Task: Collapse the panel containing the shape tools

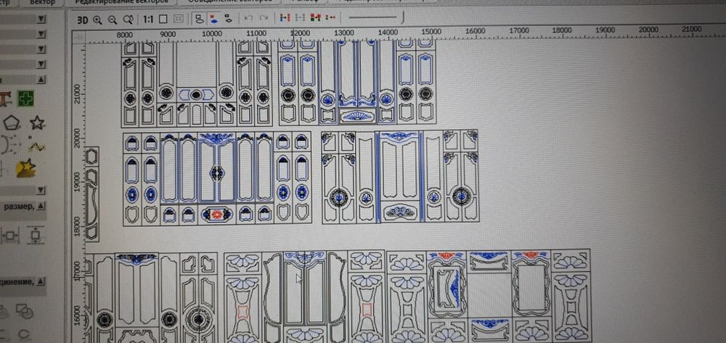Action: point(41,80)
